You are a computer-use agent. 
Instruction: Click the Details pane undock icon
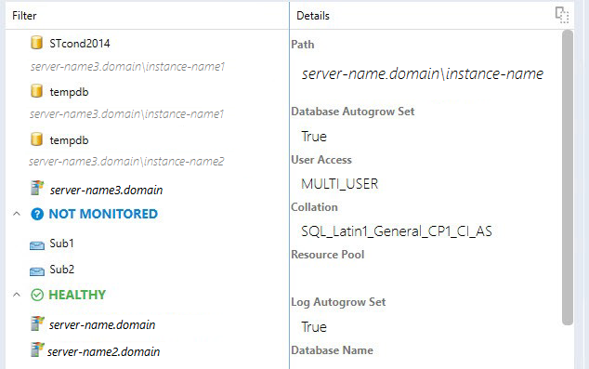point(562,16)
